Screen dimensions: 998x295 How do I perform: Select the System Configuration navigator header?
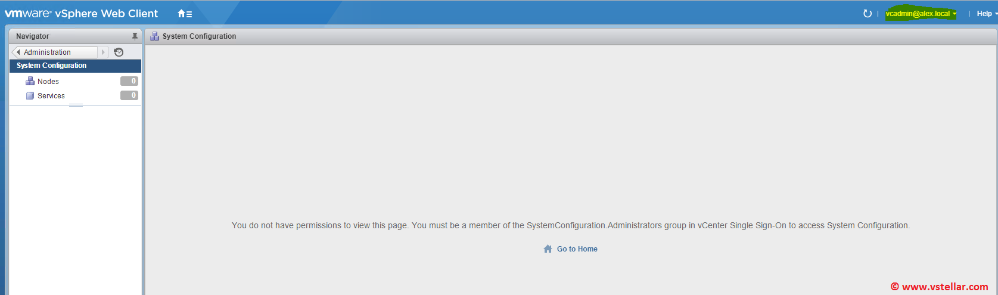coord(52,66)
